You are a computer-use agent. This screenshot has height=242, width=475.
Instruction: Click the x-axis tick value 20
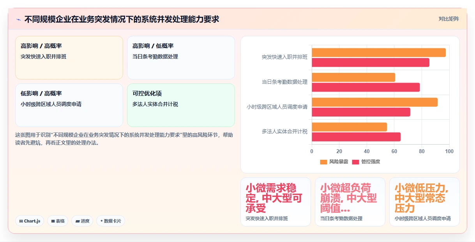339,151
